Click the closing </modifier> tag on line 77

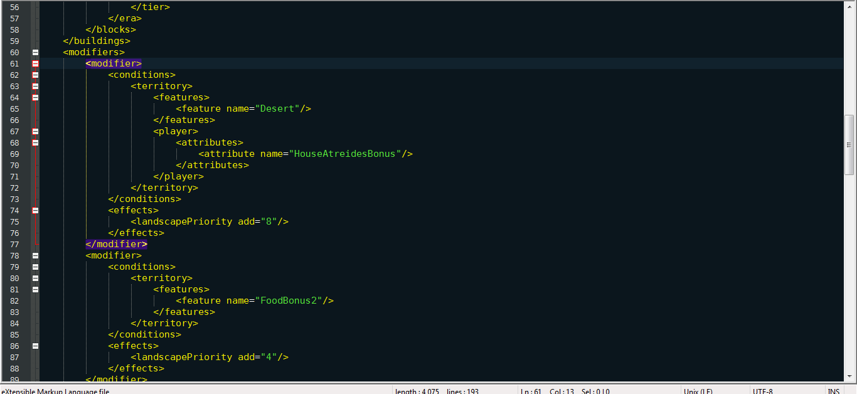coord(116,245)
